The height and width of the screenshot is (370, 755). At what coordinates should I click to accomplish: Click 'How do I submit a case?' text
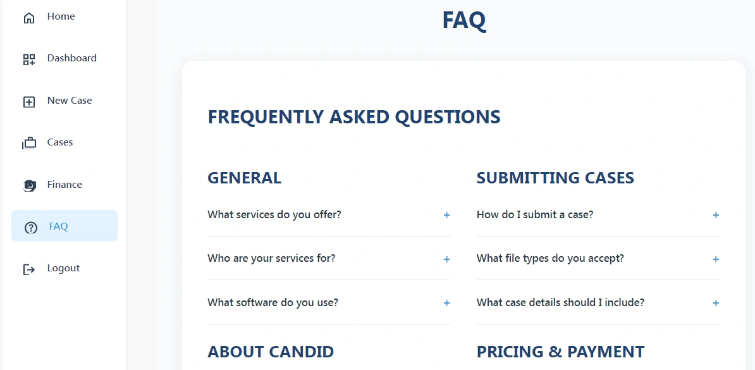(x=535, y=214)
